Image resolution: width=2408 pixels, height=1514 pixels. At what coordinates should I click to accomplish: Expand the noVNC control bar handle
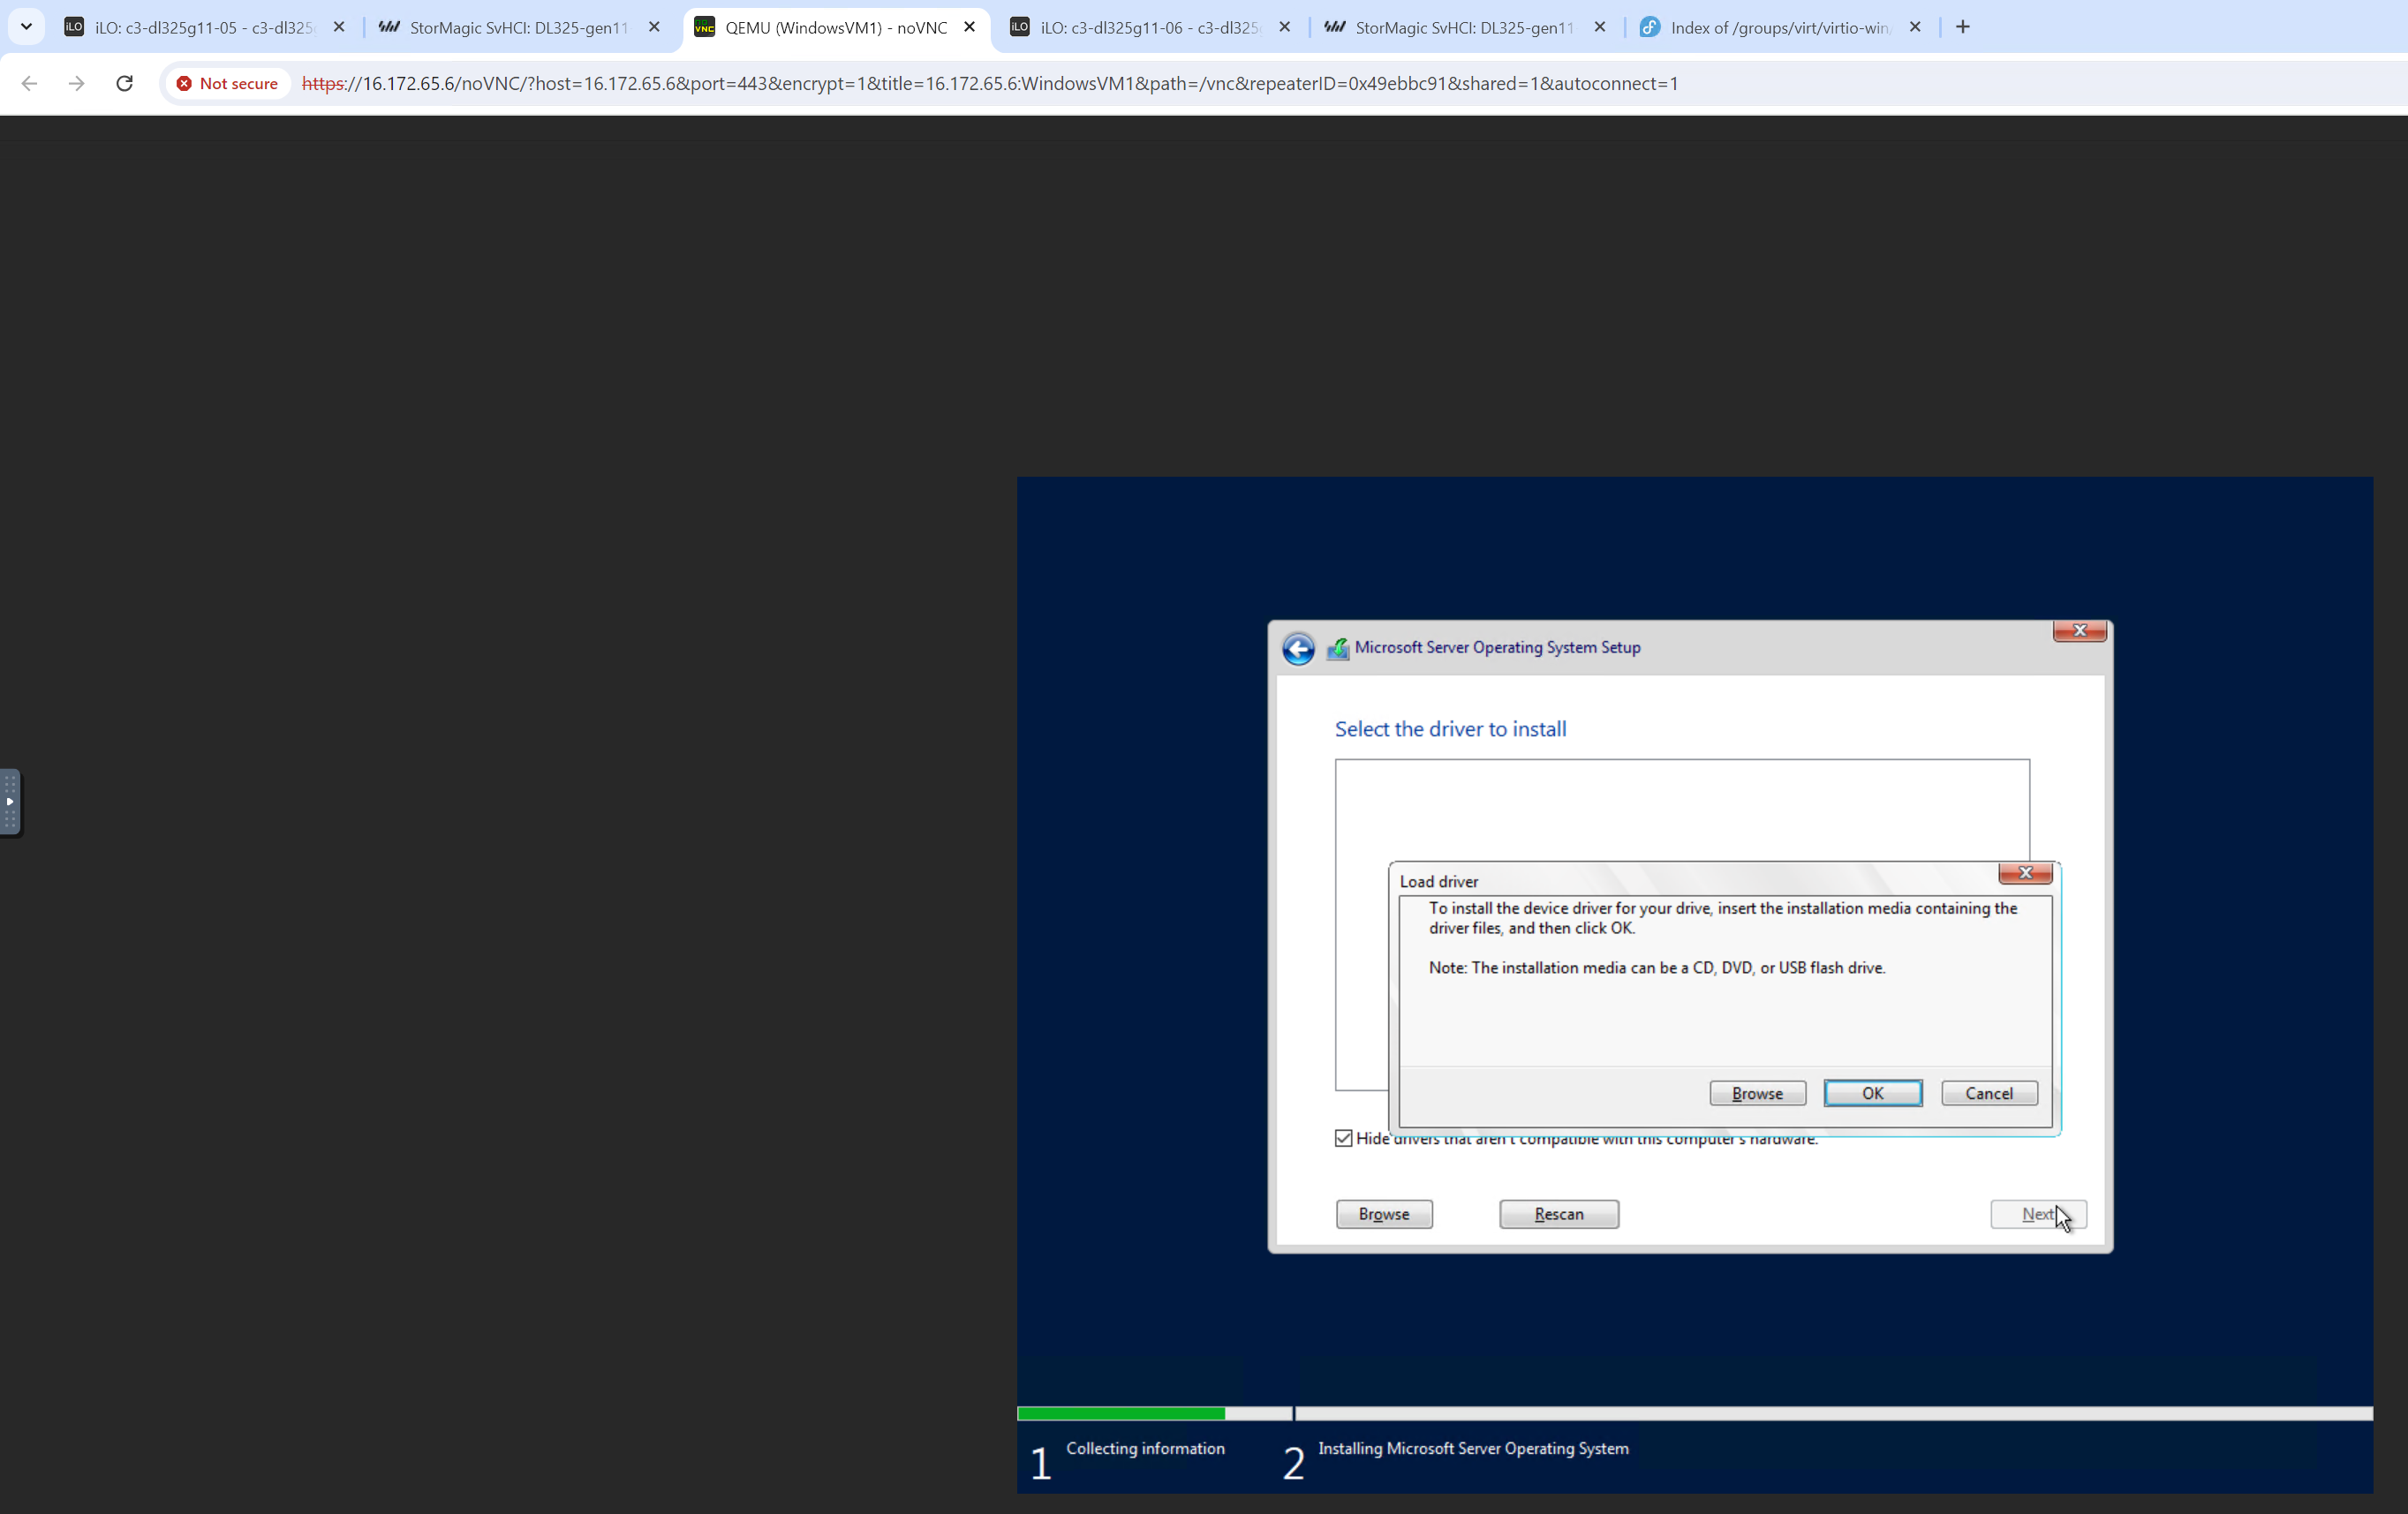[x=10, y=802]
